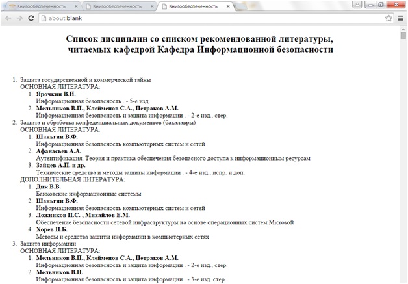This screenshot has width=408, height=284.
Task: Click the scrollbar up arrow
Action: pos(403,29)
